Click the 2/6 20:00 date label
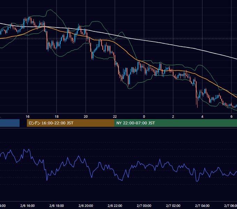This screenshot has width=237, height=209. click(86, 206)
